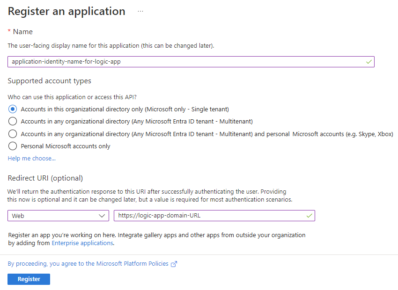Click the external link icon after Microsoft Platform Policies

click(x=174, y=263)
